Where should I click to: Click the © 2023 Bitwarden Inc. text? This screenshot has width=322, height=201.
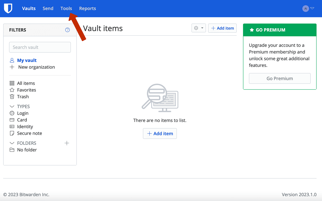(26, 195)
